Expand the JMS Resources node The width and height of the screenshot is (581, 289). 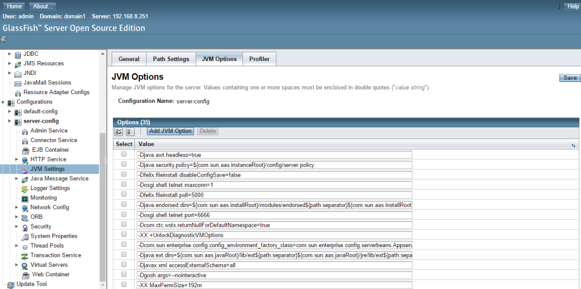point(10,63)
